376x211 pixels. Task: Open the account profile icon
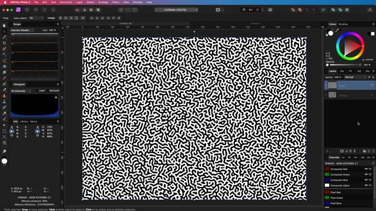(370, 10)
